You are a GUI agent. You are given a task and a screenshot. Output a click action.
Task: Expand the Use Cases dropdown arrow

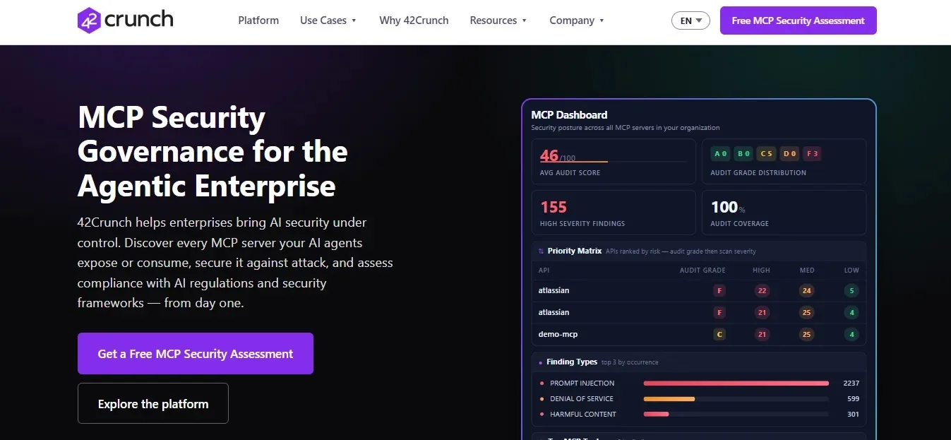pos(354,21)
